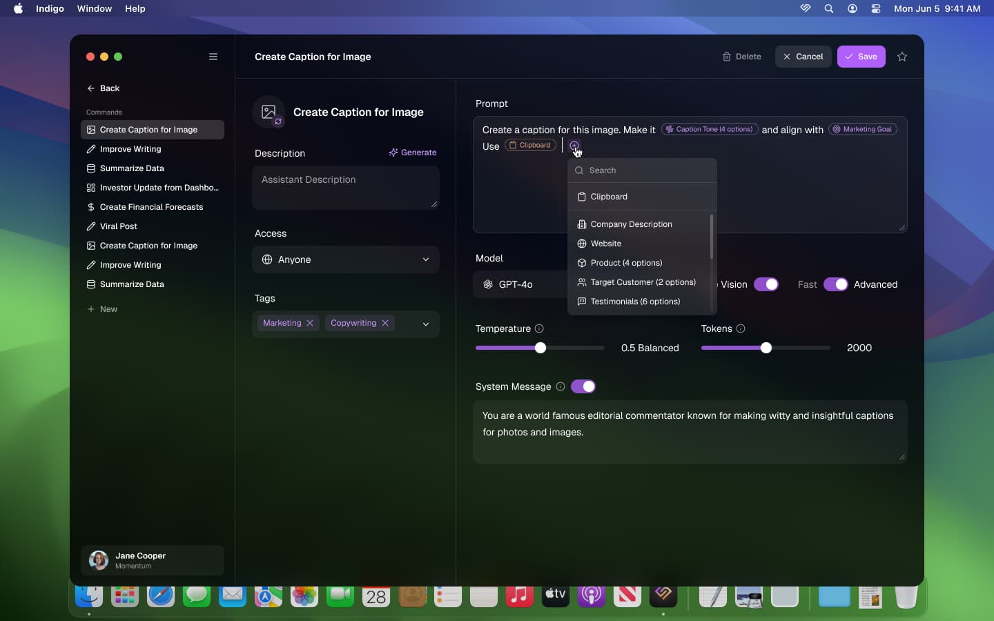Click the GPT-4o model icon
Viewport: 994px width, 621px height.
487,284
